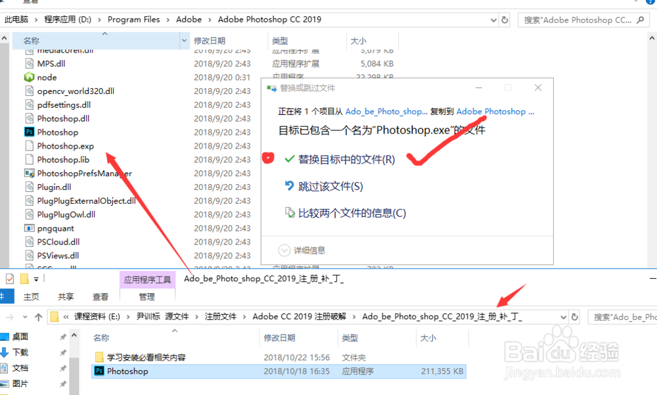This screenshot has width=657, height=395.
Task: Click the top window's right scrollbar up arrow
Action: pos(652,38)
